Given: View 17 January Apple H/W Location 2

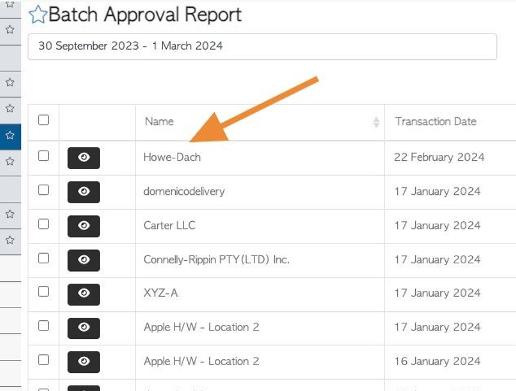Looking at the screenshot, I should 83,328.
